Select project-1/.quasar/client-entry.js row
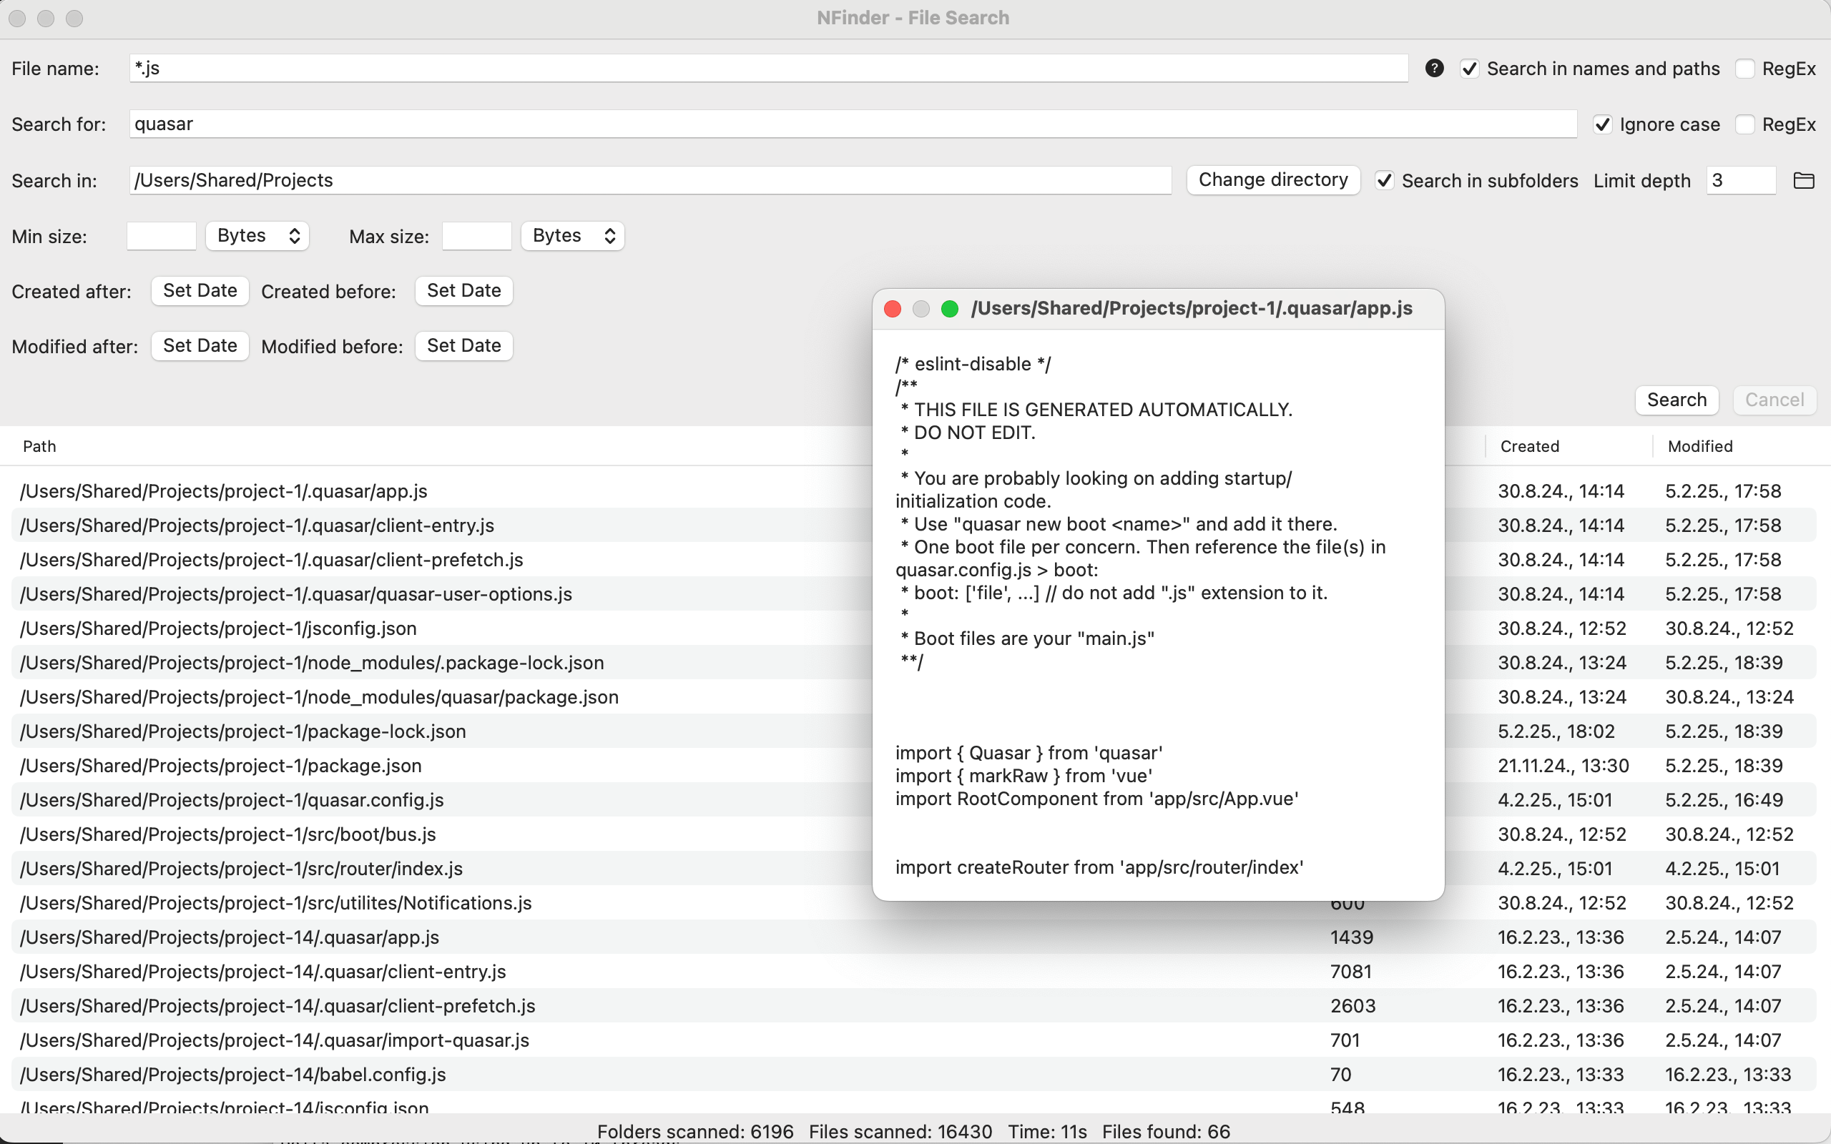Image resolution: width=1831 pixels, height=1144 pixels. coord(914,525)
